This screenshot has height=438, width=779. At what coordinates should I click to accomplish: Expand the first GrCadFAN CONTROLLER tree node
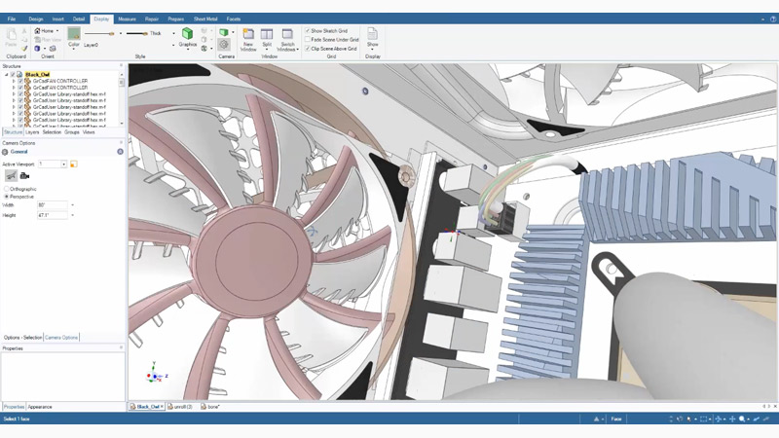coord(13,80)
